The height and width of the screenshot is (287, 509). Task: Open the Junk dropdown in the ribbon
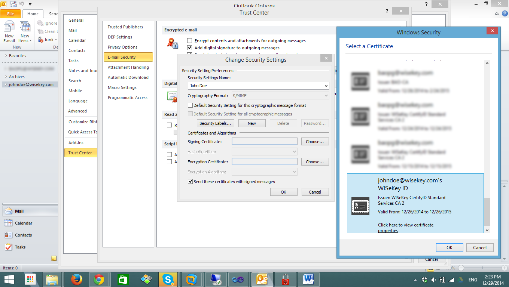[x=48, y=40]
